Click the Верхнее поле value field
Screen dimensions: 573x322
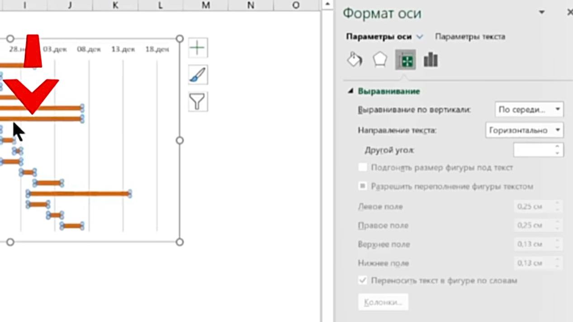click(x=534, y=244)
